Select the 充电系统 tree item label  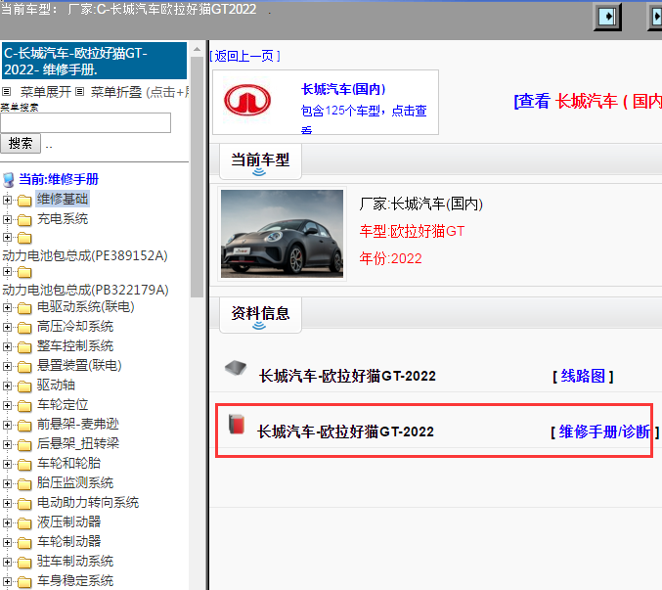[63, 219]
